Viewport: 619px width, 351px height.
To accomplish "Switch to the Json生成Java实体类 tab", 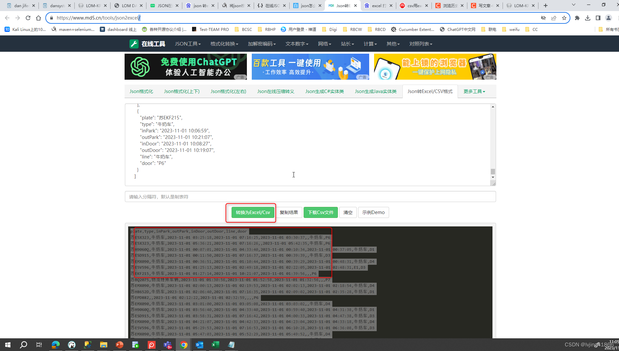I will (376, 91).
